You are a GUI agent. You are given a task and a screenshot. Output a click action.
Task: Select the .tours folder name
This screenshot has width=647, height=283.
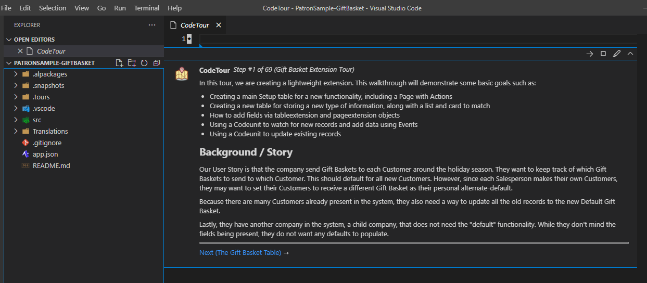41,97
